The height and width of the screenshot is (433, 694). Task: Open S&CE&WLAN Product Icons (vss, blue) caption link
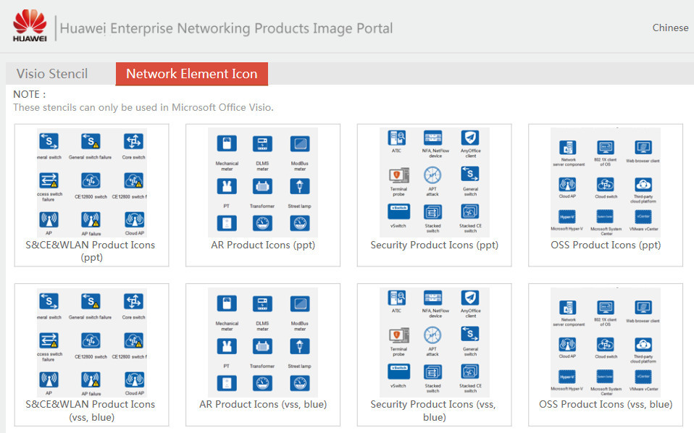[91, 410]
